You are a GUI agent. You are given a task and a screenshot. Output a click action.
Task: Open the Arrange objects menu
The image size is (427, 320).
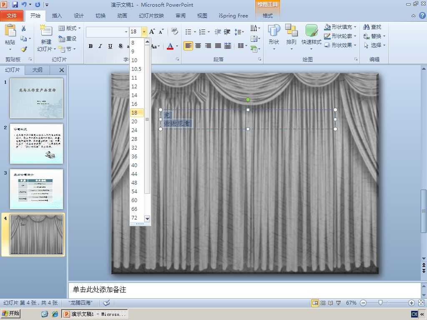[291, 37]
